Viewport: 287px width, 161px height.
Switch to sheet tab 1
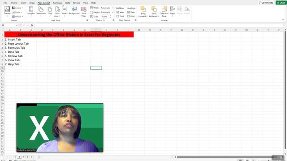pos(15,157)
